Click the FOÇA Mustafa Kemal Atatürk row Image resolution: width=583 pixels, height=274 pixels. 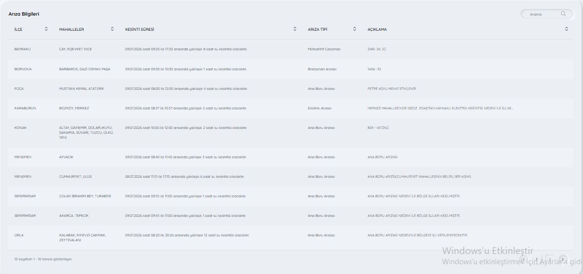(x=291, y=88)
